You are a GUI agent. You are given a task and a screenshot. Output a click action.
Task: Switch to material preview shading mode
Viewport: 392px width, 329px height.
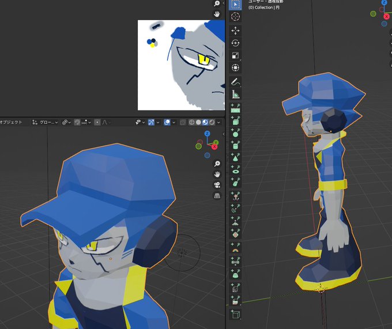click(205, 122)
